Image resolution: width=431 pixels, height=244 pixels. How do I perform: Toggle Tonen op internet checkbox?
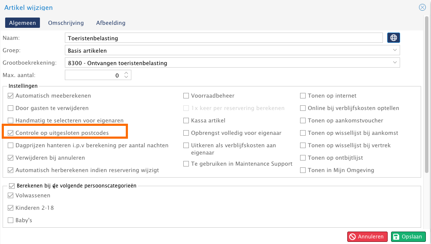303,96
